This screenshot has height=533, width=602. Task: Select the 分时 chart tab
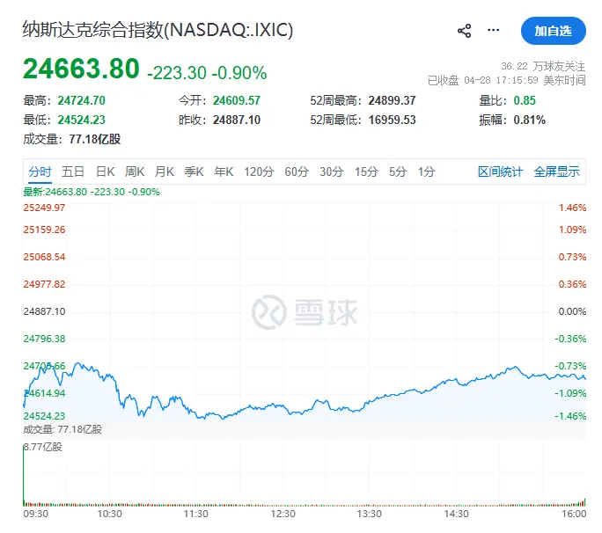click(40, 172)
